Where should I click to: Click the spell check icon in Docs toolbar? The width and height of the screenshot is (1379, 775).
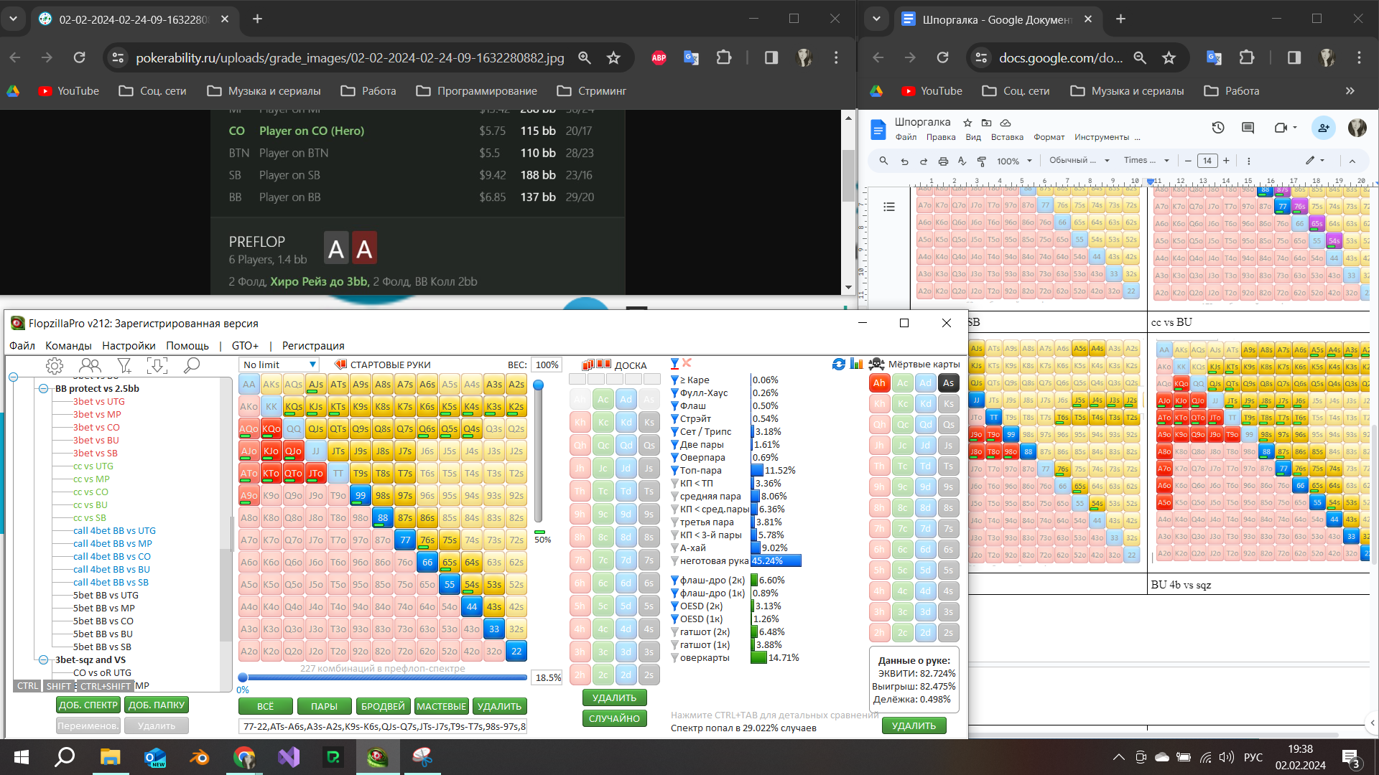point(962,161)
